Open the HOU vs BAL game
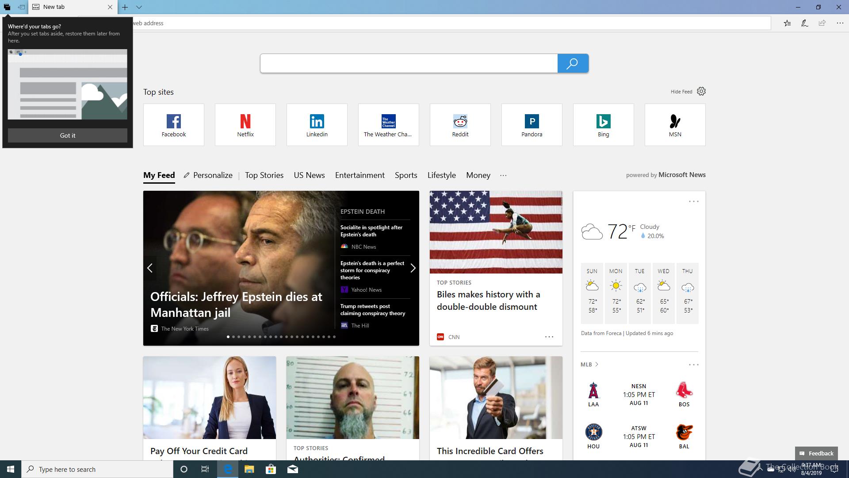 pyautogui.click(x=639, y=436)
